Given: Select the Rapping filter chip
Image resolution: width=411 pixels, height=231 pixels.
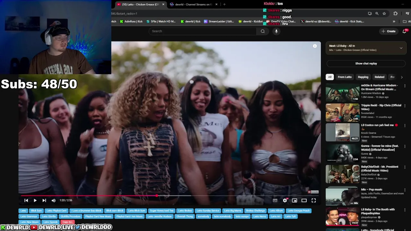Looking at the screenshot, I should coord(363,77).
